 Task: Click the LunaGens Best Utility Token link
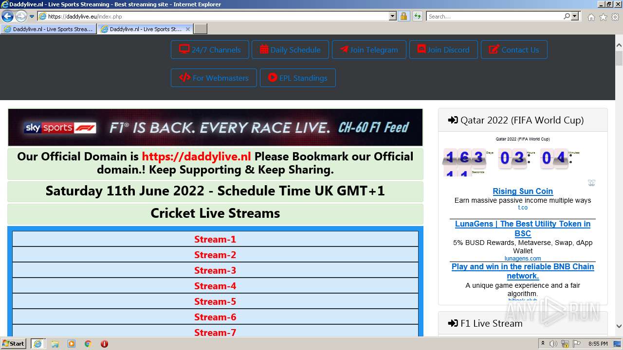coord(523,228)
